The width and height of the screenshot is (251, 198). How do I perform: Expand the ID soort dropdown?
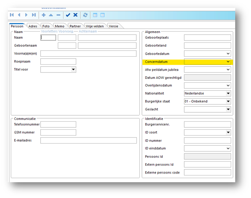pos(228,132)
